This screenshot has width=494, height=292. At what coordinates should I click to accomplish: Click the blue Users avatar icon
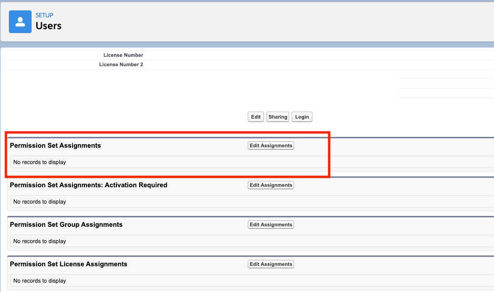(x=20, y=22)
